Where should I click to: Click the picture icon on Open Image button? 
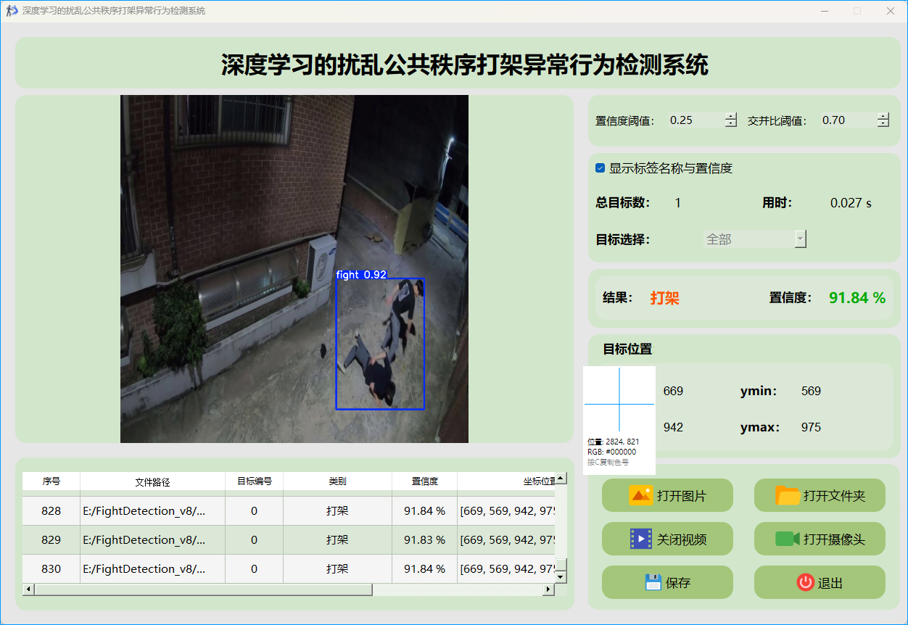[640, 495]
